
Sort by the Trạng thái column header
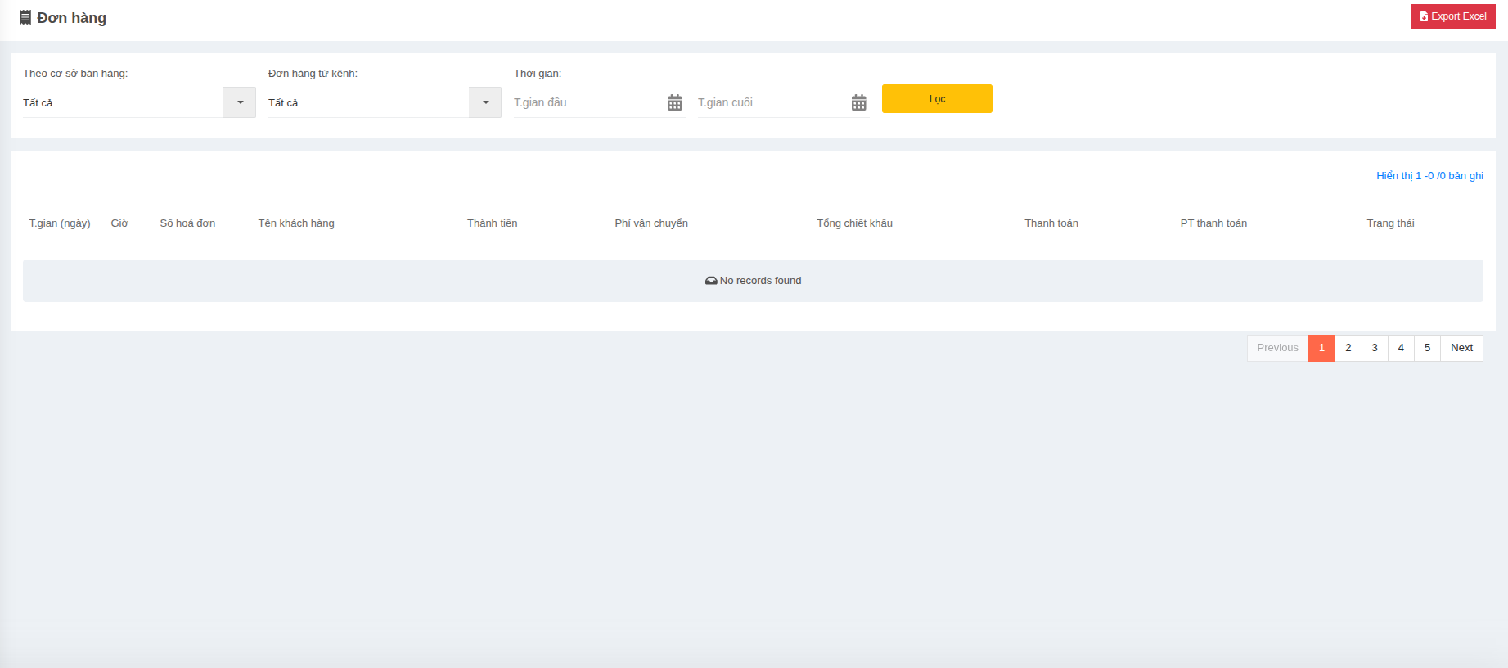[1390, 223]
